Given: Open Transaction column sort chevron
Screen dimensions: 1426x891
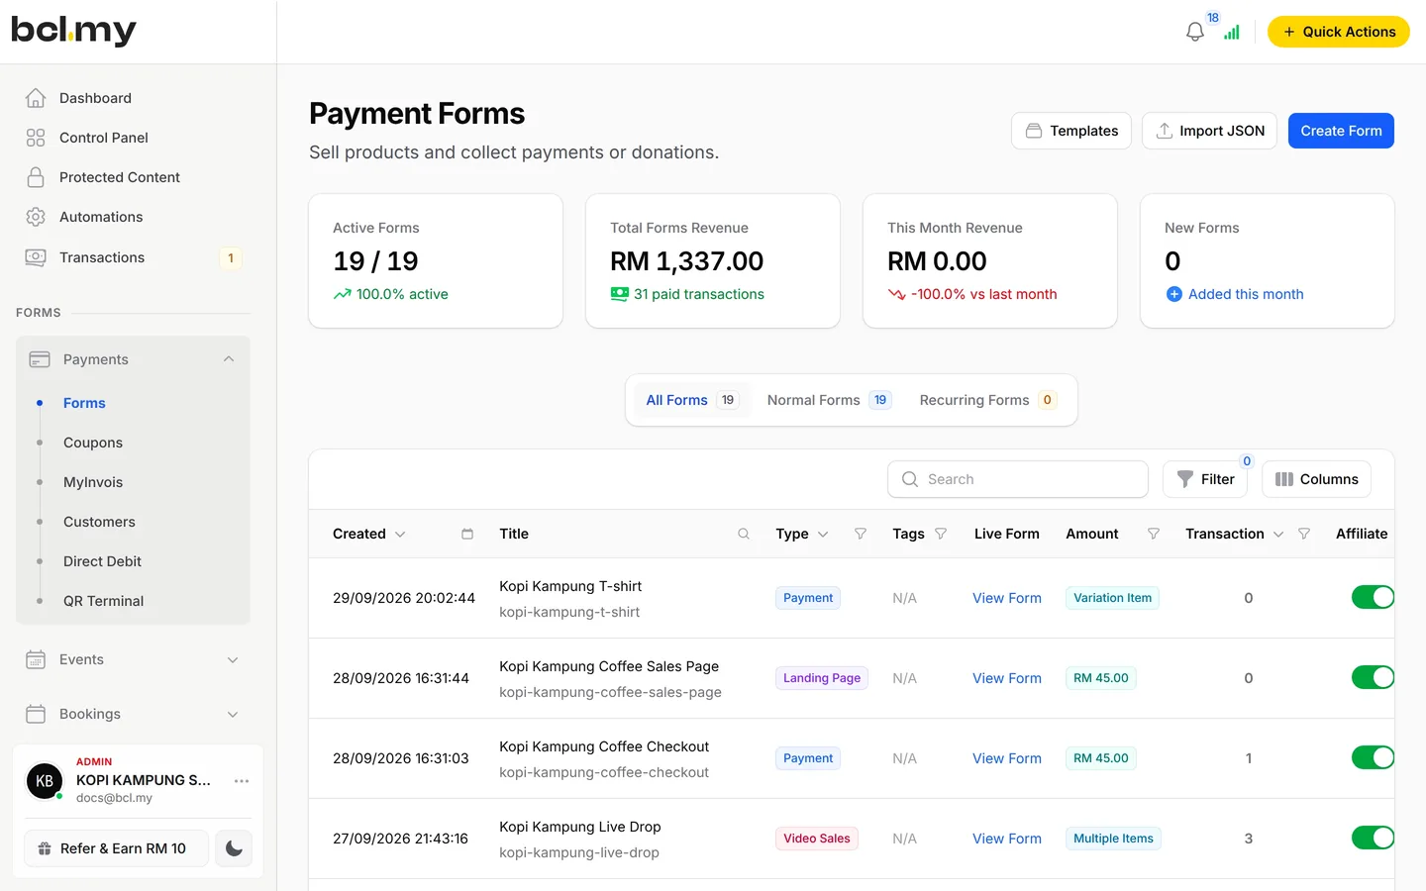Looking at the screenshot, I should pyautogui.click(x=1278, y=535).
